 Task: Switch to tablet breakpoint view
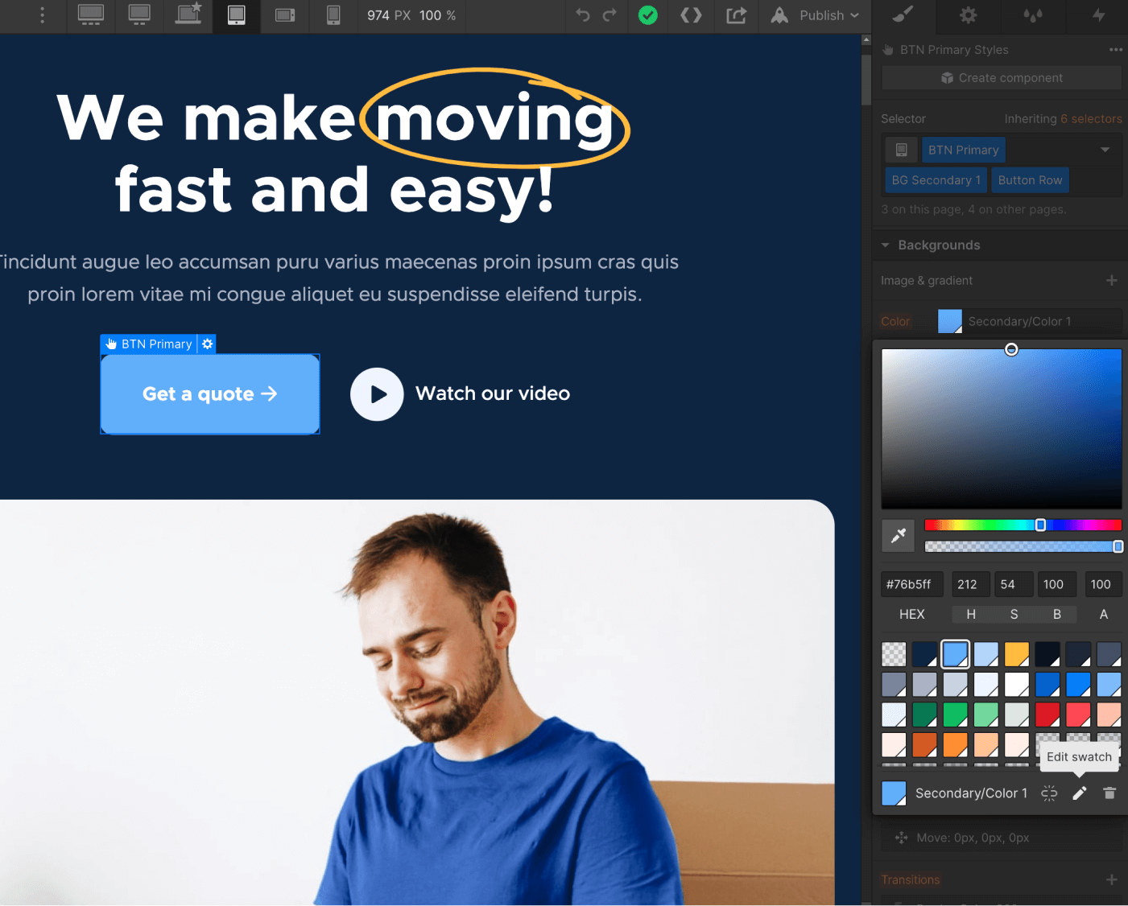(236, 16)
